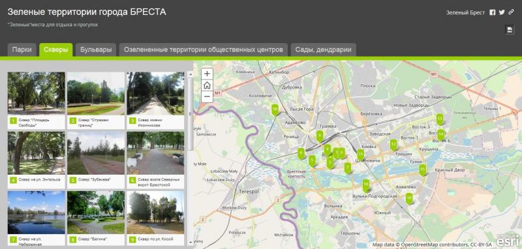This screenshot has height=249, width=522.
Task: Select map marker 13 near Восток-3
Action: click(440, 119)
